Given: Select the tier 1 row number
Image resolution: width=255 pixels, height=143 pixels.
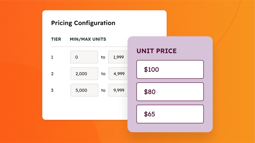Looking at the screenshot, I should [52, 57].
